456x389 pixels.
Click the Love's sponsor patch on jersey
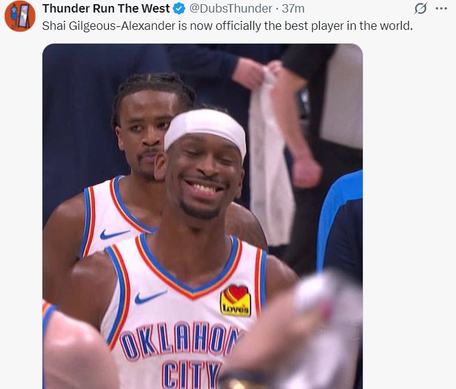pyautogui.click(x=236, y=301)
